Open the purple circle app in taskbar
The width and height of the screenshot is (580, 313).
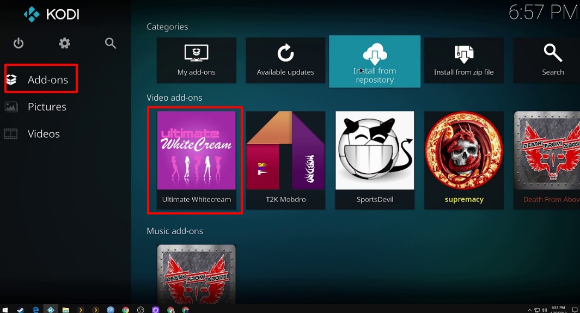(155, 310)
